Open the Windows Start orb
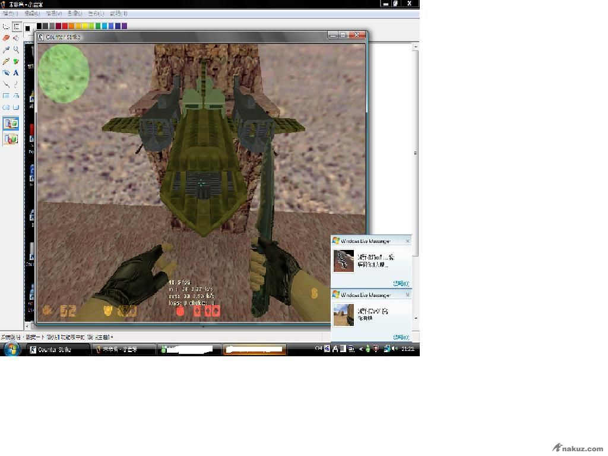This screenshot has width=608, height=456. tap(12, 349)
